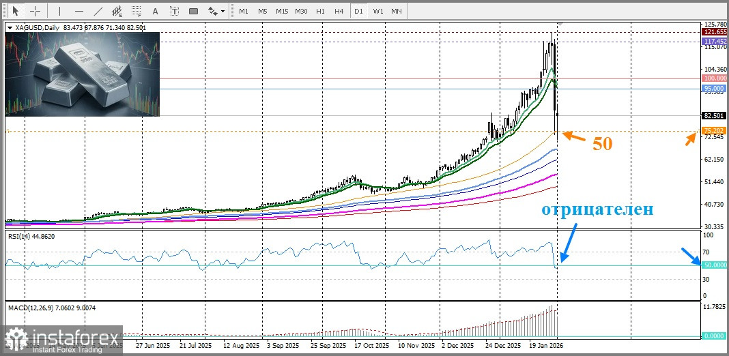Image resolution: width=729 pixels, height=356 pixels.
Task: Choose the text 'A' tool
Action: [156, 11]
